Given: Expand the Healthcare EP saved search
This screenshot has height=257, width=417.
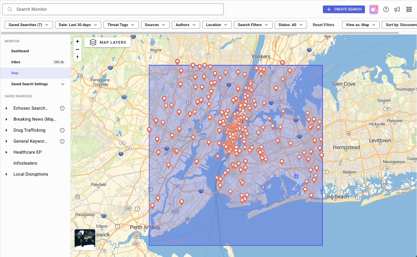Looking at the screenshot, I should (6, 152).
